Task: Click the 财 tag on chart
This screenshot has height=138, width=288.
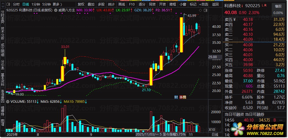Action: [176, 97]
